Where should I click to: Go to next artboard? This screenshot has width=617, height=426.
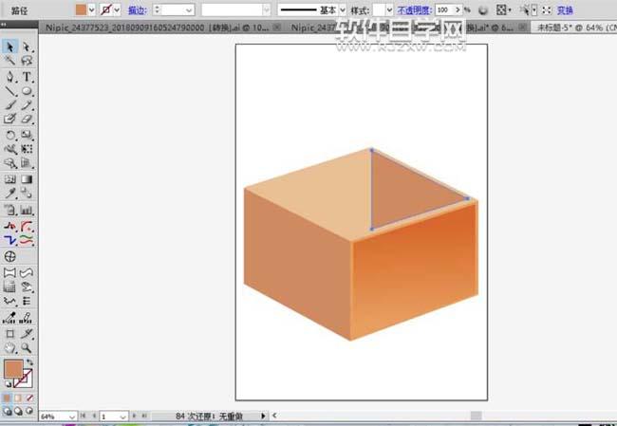pos(134,416)
